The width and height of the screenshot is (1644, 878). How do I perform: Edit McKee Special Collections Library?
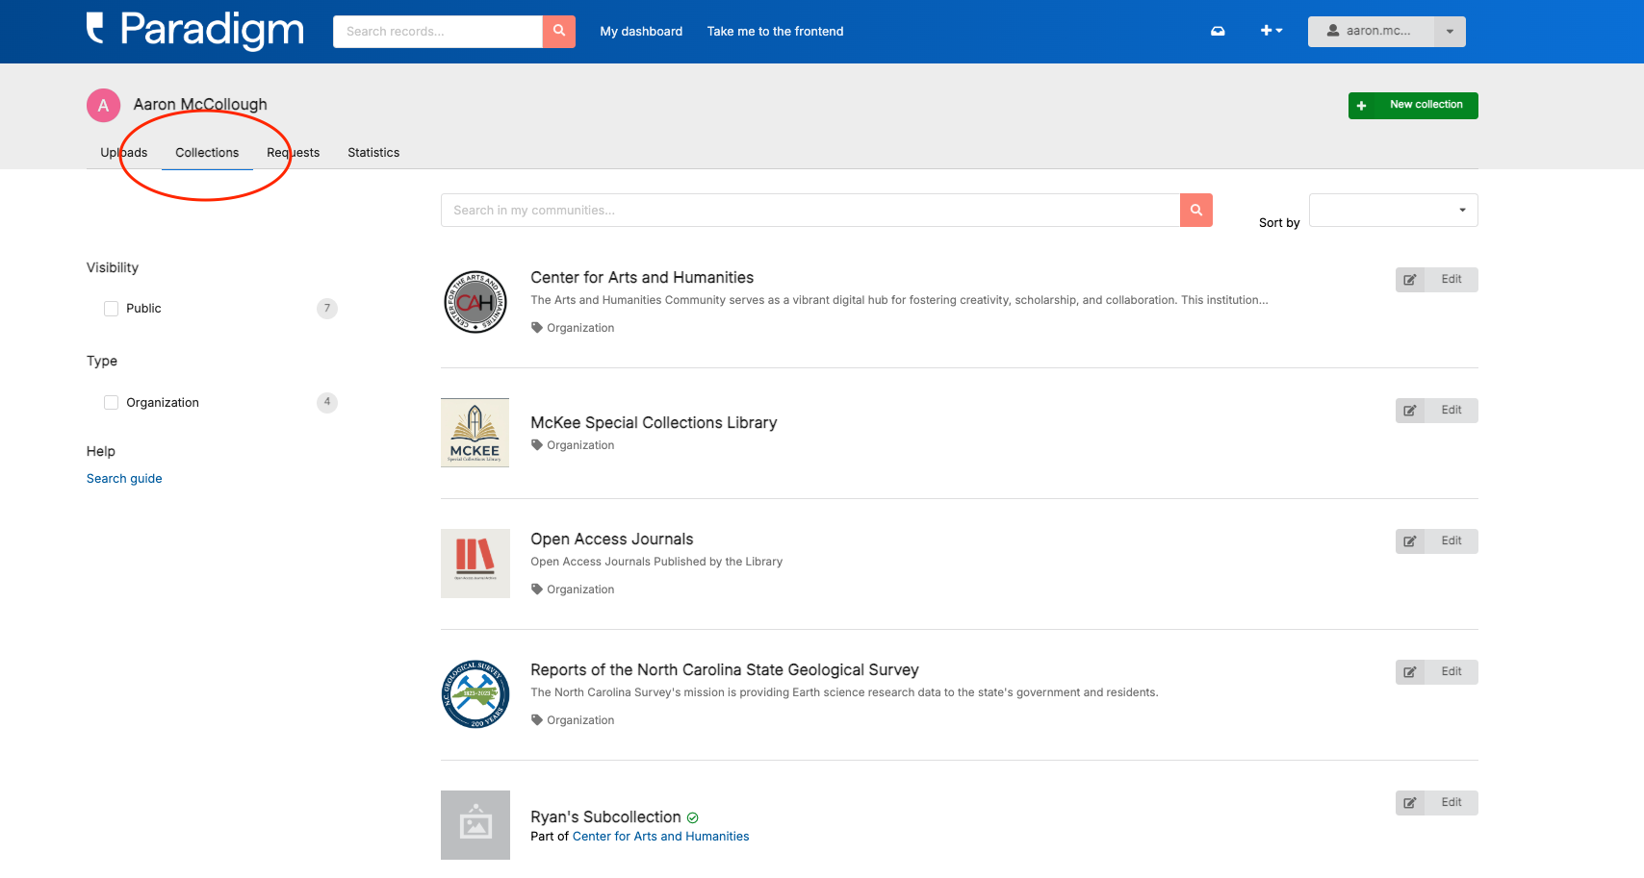coord(1437,411)
